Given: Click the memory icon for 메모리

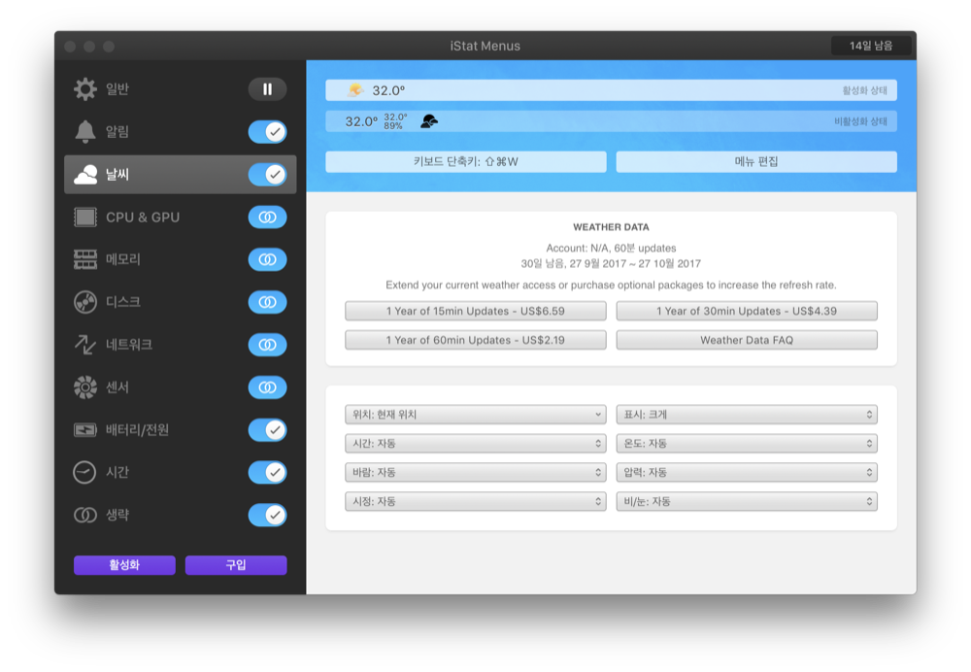Looking at the screenshot, I should [85, 259].
